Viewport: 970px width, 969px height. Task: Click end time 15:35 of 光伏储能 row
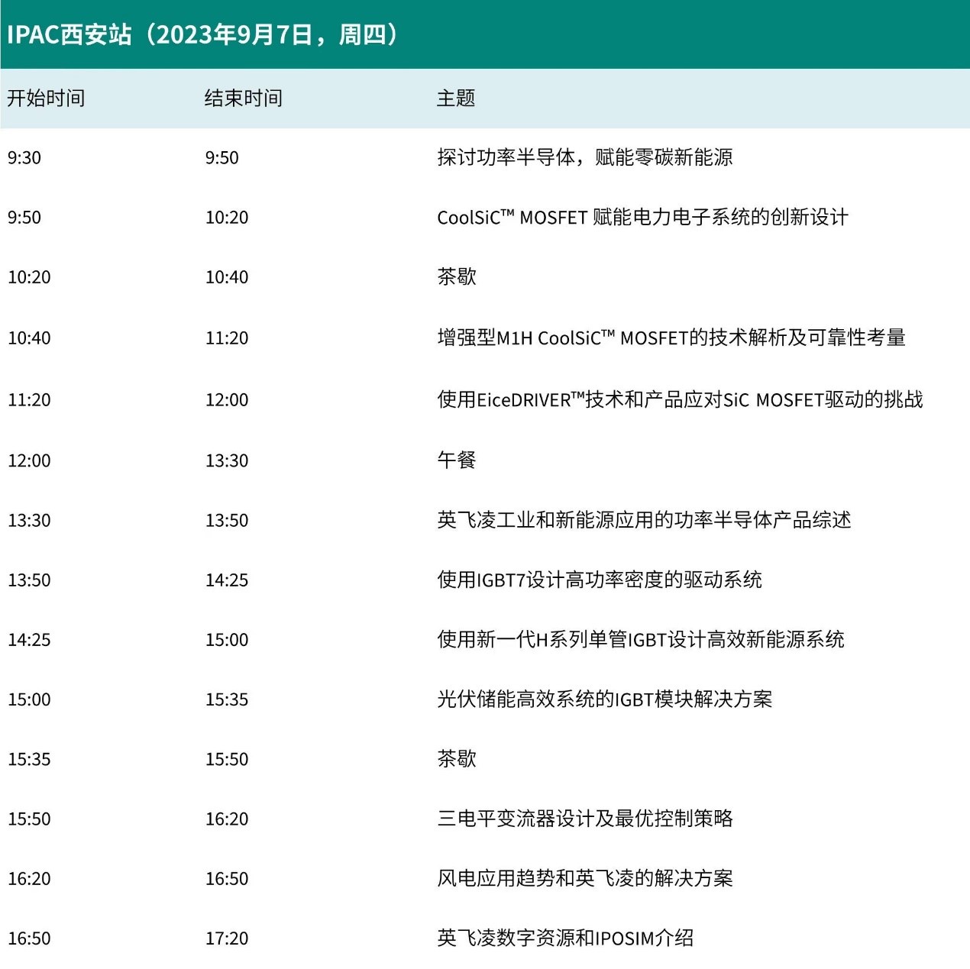click(227, 699)
